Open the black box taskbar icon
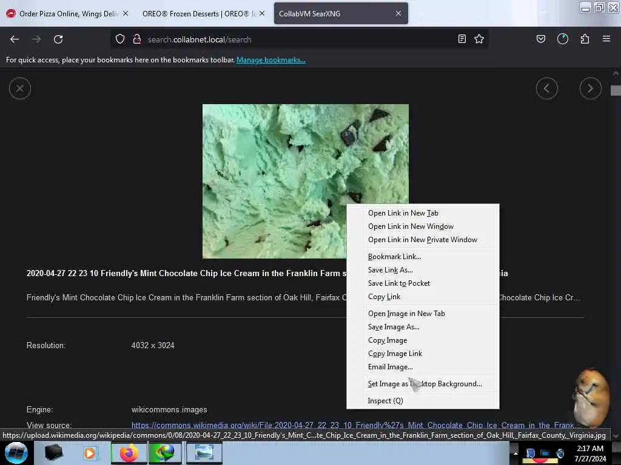 click(x=53, y=453)
